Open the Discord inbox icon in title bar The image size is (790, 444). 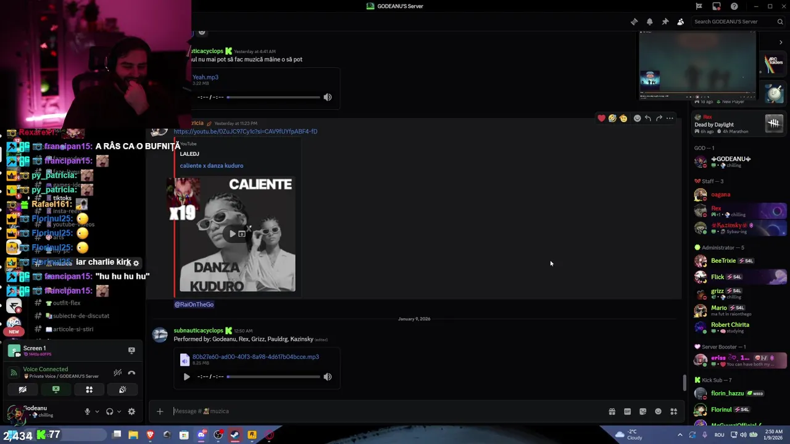(716, 6)
